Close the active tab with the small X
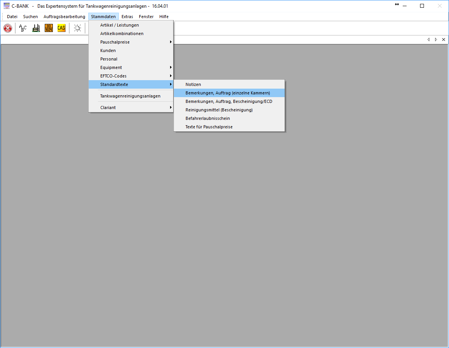This screenshot has width=449, height=348. point(444,40)
